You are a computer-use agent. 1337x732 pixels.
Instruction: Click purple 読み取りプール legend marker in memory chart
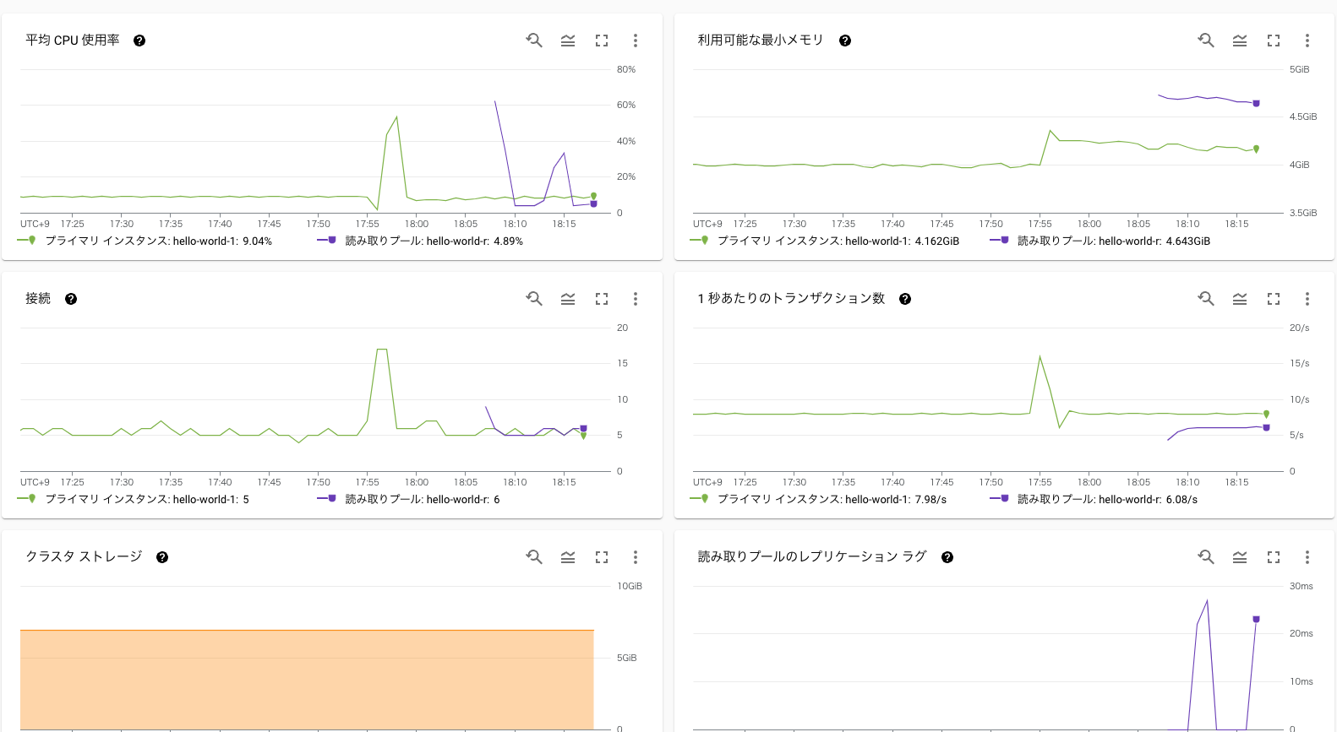click(x=999, y=240)
